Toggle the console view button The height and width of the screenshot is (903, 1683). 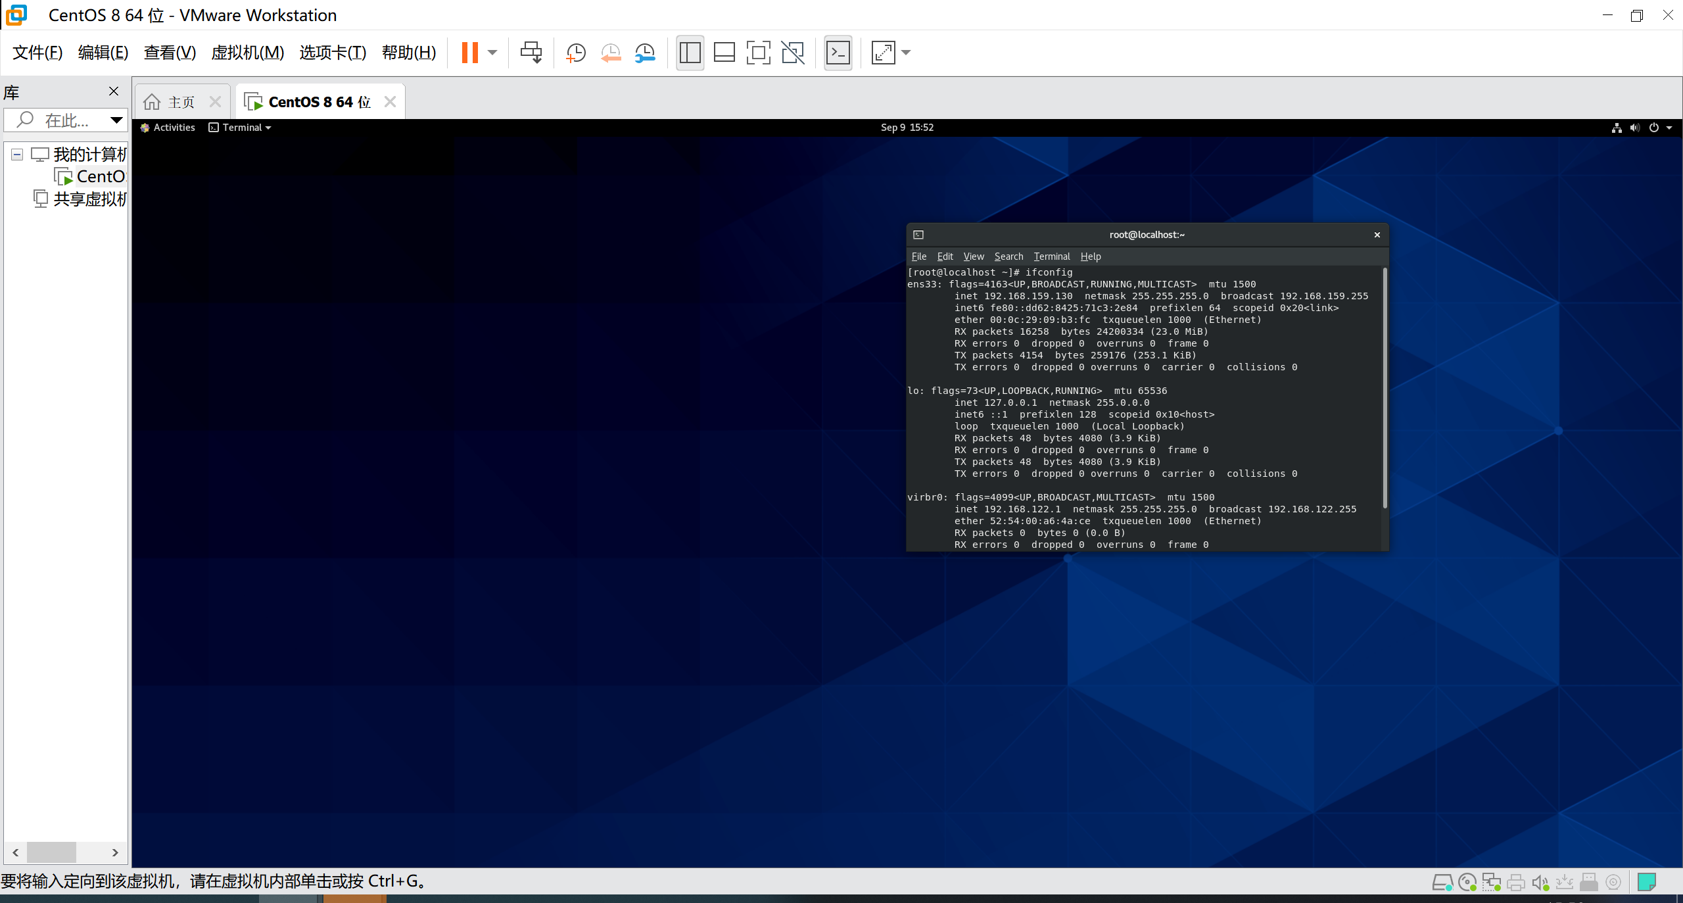point(838,53)
